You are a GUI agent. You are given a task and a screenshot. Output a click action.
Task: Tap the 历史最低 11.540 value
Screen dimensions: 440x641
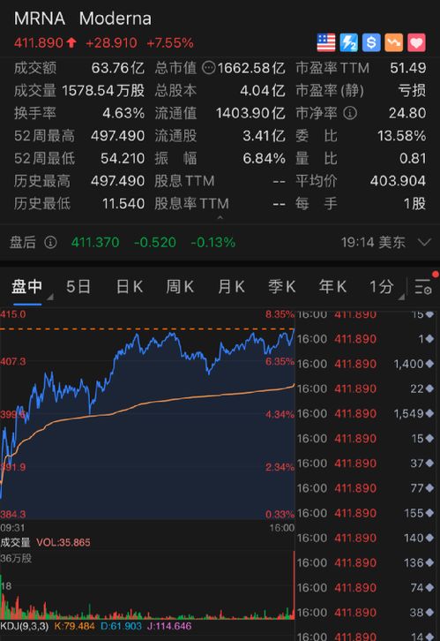(x=123, y=204)
